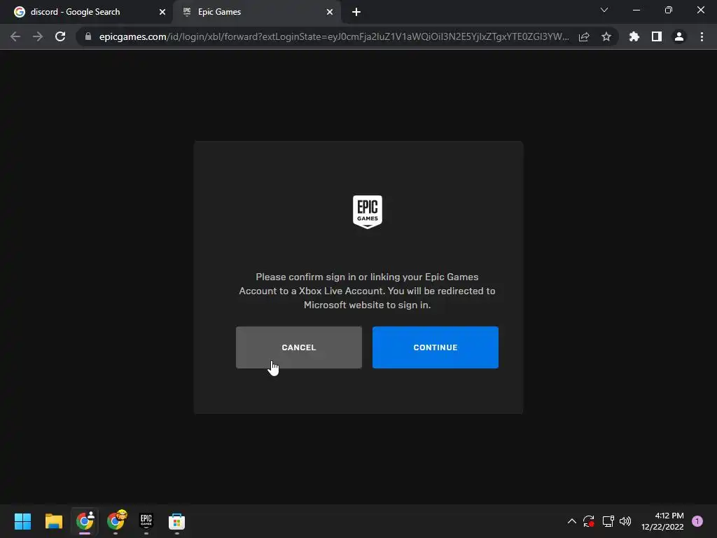Click the CANCEL button
Screen dimensions: 717x538
pyautogui.click(x=298, y=347)
